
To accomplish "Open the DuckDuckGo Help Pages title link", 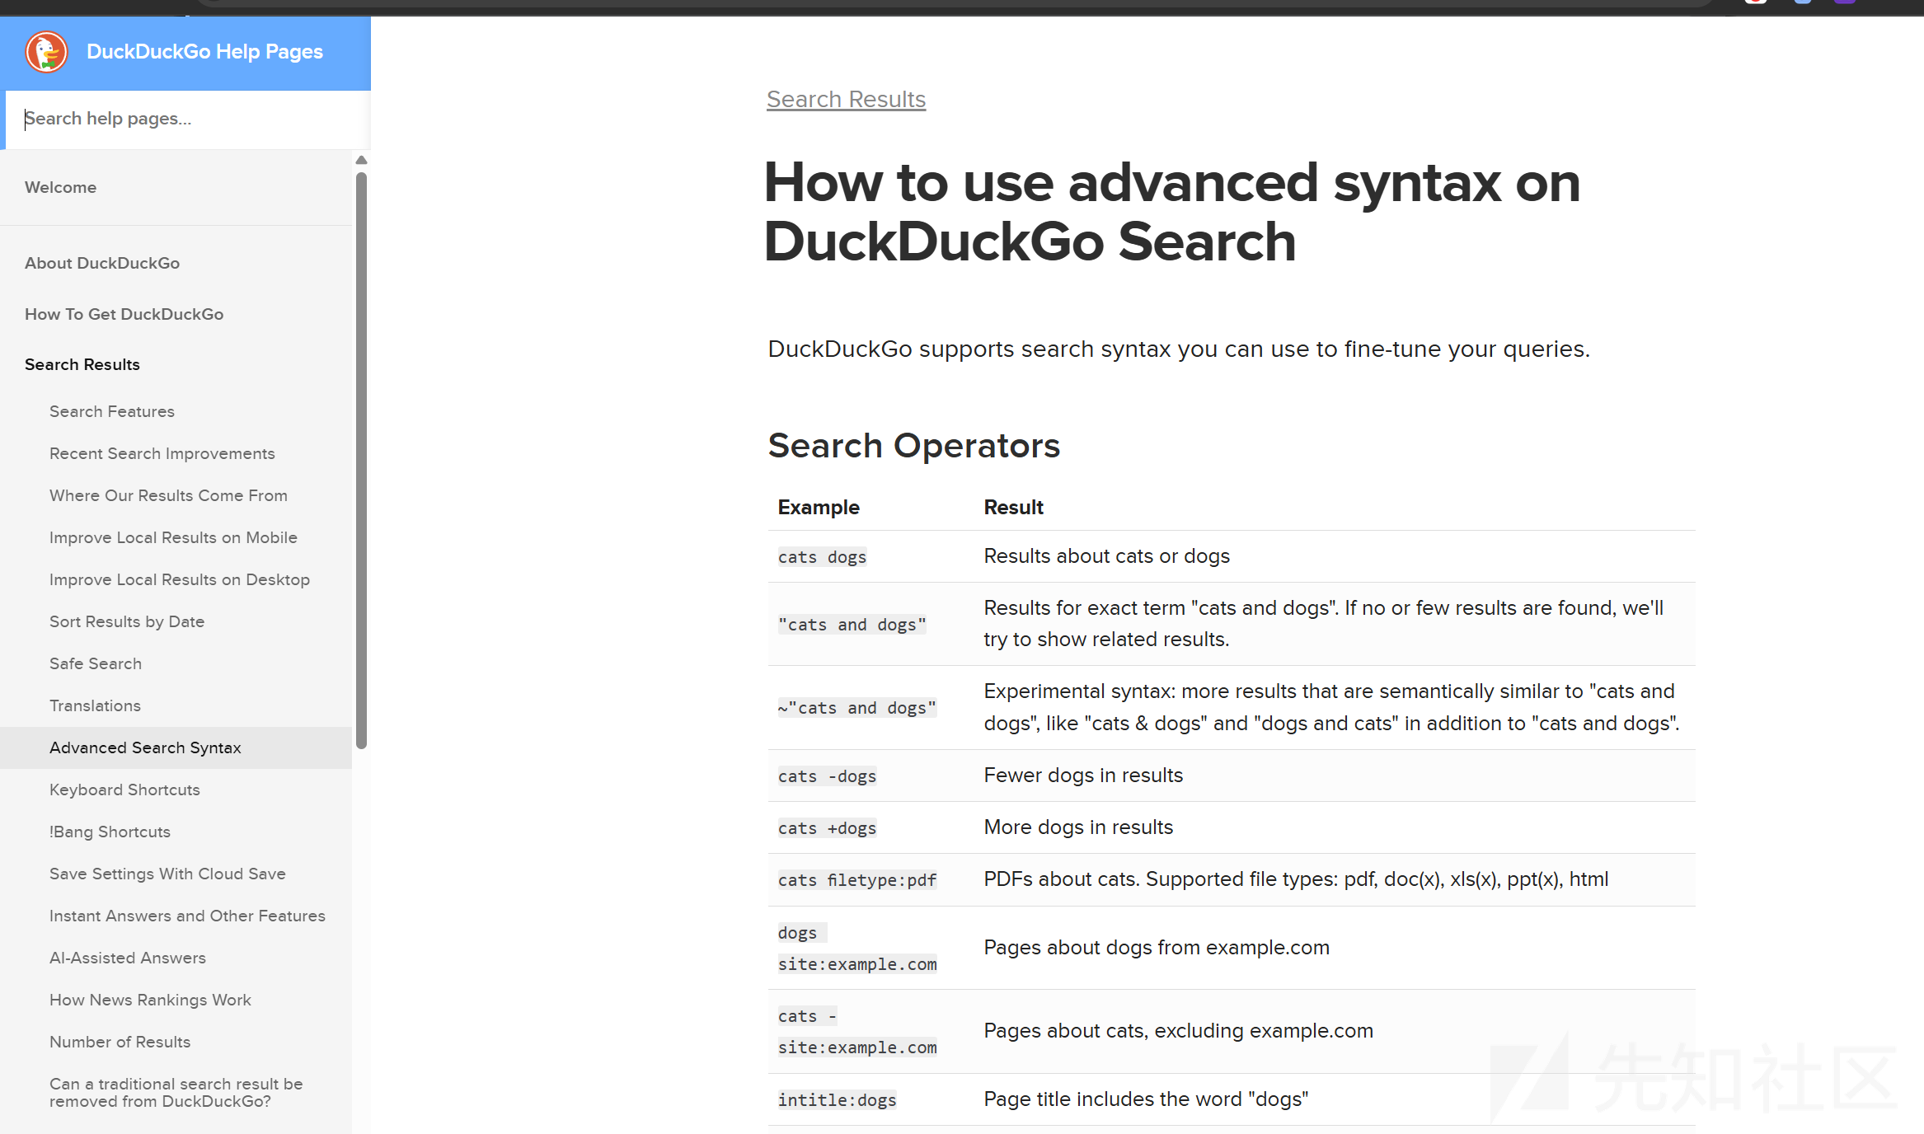I will click(204, 52).
